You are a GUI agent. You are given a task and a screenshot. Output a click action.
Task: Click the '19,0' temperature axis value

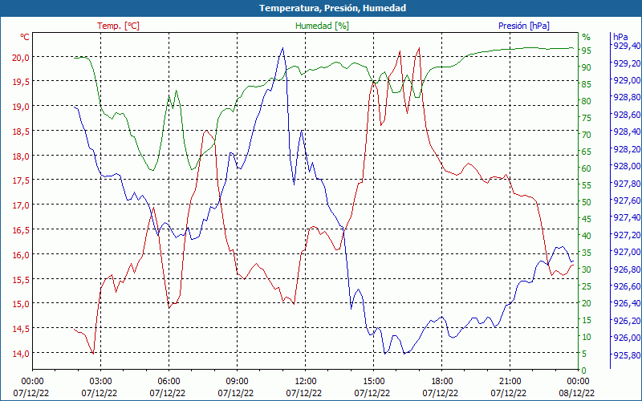[x=21, y=107]
